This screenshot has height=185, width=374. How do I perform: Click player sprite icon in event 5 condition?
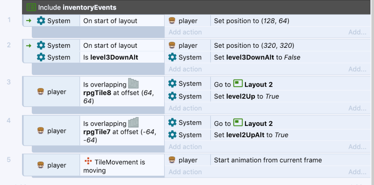[41, 165]
